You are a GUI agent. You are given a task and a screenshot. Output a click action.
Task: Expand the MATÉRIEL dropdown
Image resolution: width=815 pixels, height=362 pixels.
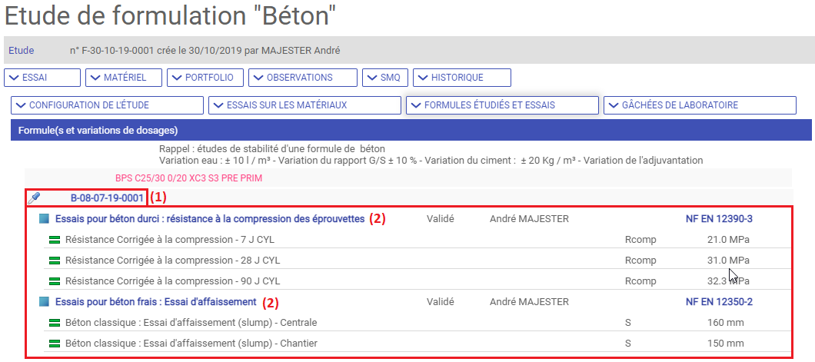click(124, 78)
